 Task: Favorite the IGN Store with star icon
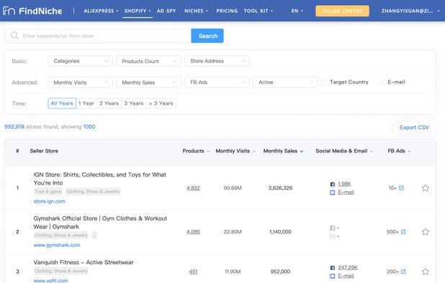[425, 188]
